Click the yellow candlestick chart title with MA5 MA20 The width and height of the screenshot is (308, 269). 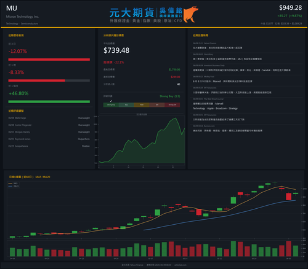coord(30,177)
